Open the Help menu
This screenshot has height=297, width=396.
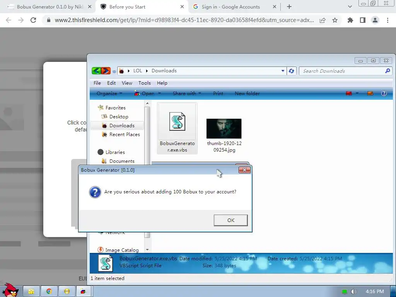coord(162,83)
